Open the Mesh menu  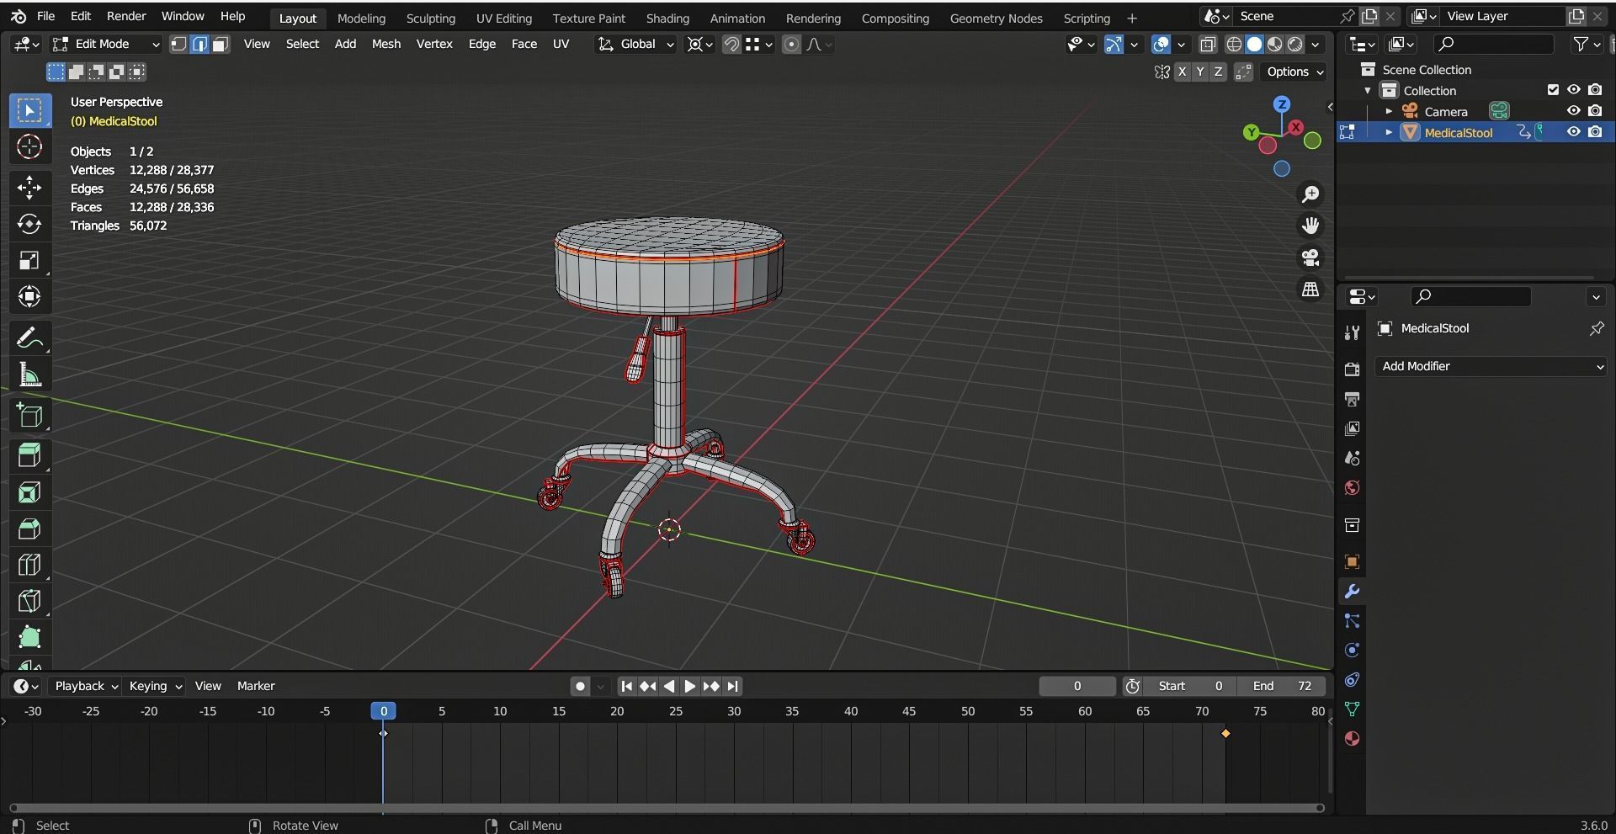[386, 44]
